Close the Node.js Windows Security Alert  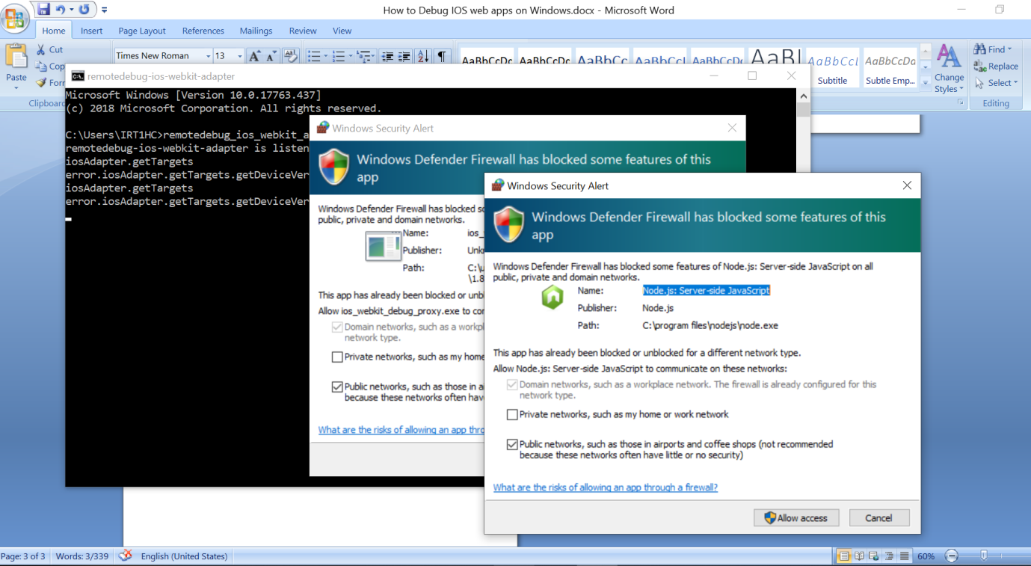pyautogui.click(x=907, y=185)
